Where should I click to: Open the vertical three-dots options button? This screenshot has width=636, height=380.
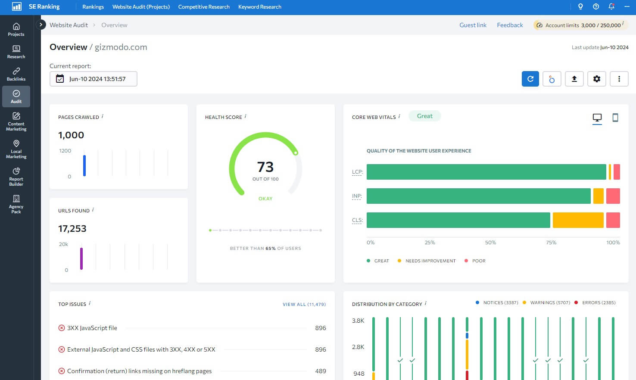pyautogui.click(x=619, y=79)
